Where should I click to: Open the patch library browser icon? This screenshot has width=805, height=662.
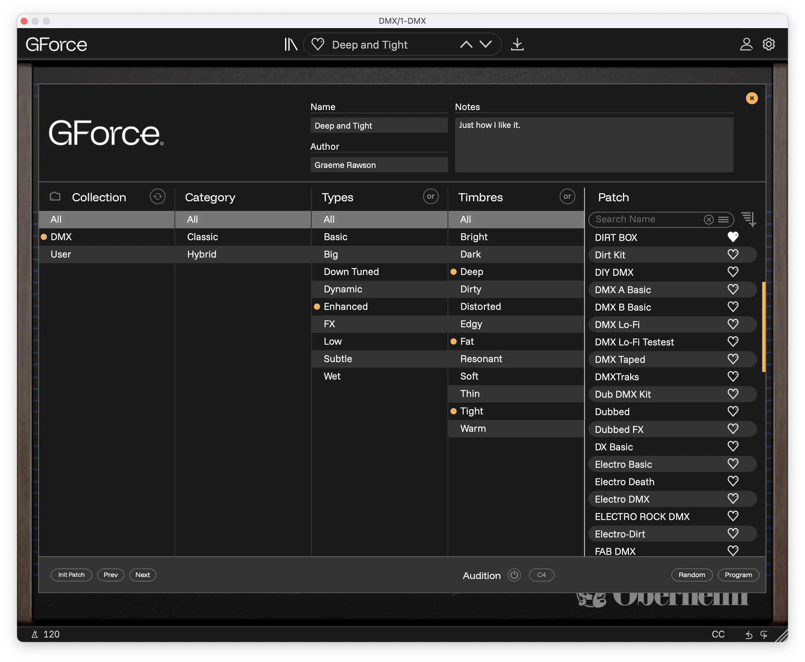[291, 44]
